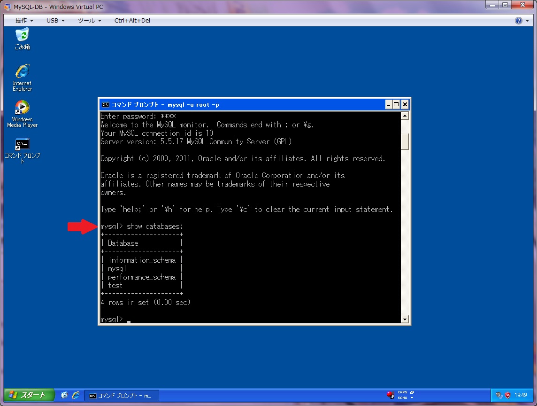537x406 pixels.
Task: Send Ctrl+Alt+Del to the virtual machine
Action: (x=132, y=21)
